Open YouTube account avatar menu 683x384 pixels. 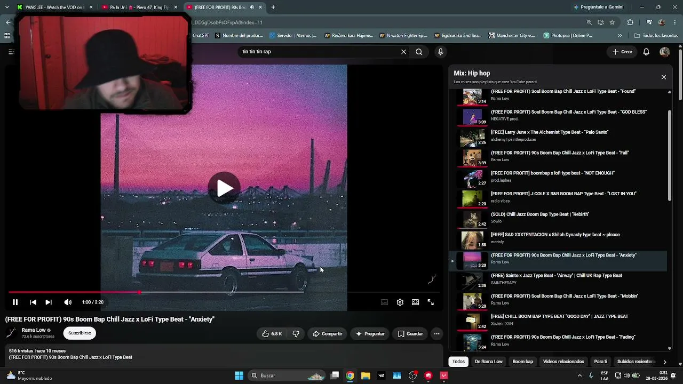[x=664, y=52]
